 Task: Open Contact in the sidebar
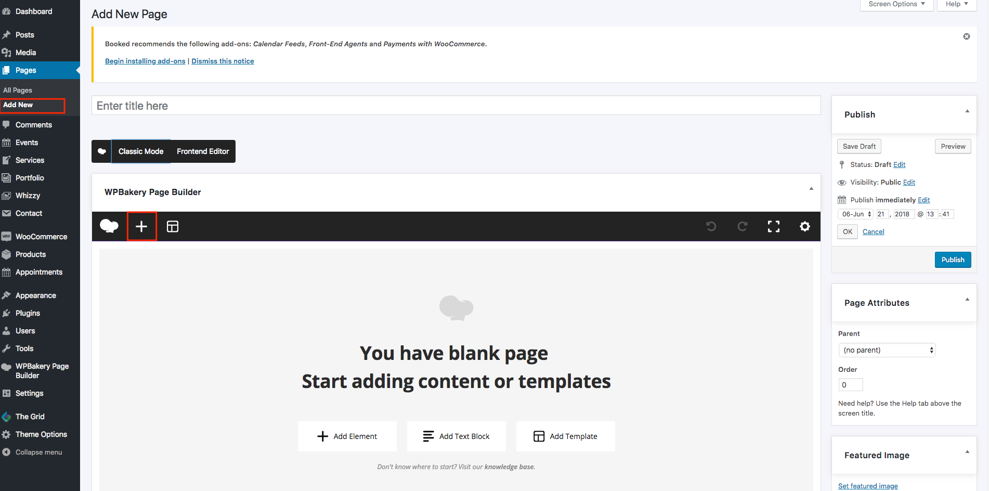29,213
